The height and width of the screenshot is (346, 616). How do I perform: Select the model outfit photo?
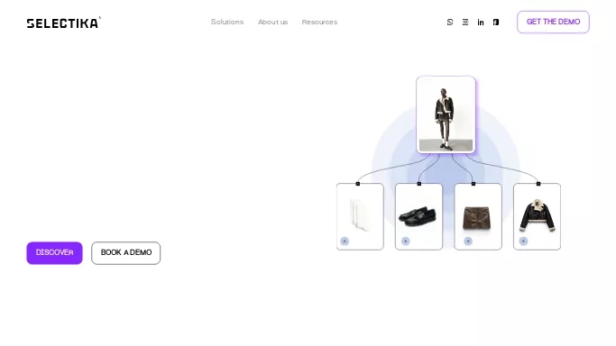(x=446, y=114)
